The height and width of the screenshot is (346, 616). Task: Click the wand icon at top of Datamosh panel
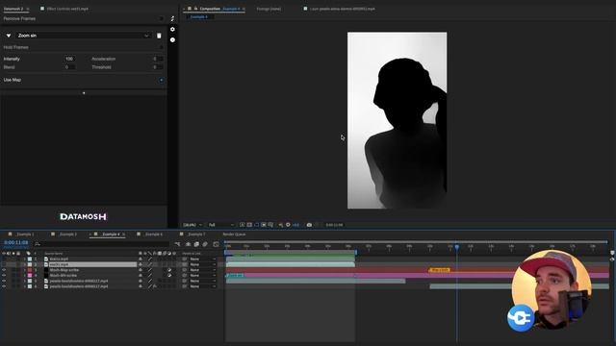172,18
